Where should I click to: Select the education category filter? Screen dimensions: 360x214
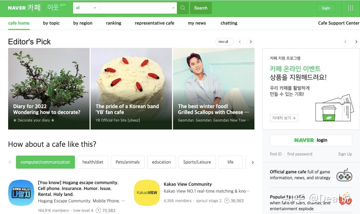pos(161,162)
